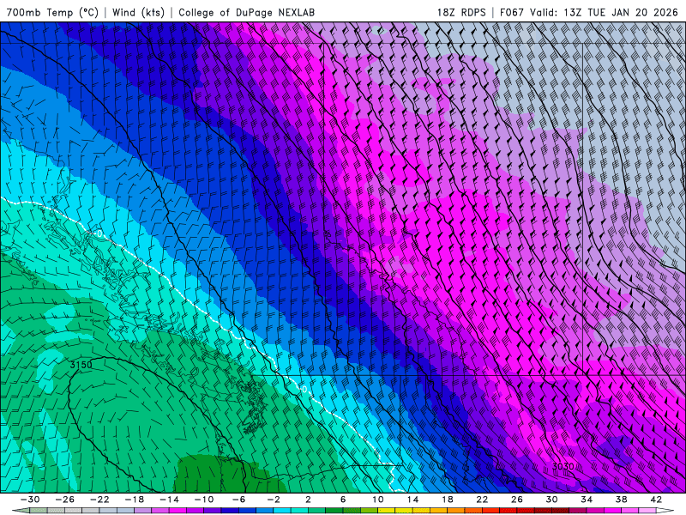
Task: Click the '-18' colorbar scale value
Action: coord(135,500)
